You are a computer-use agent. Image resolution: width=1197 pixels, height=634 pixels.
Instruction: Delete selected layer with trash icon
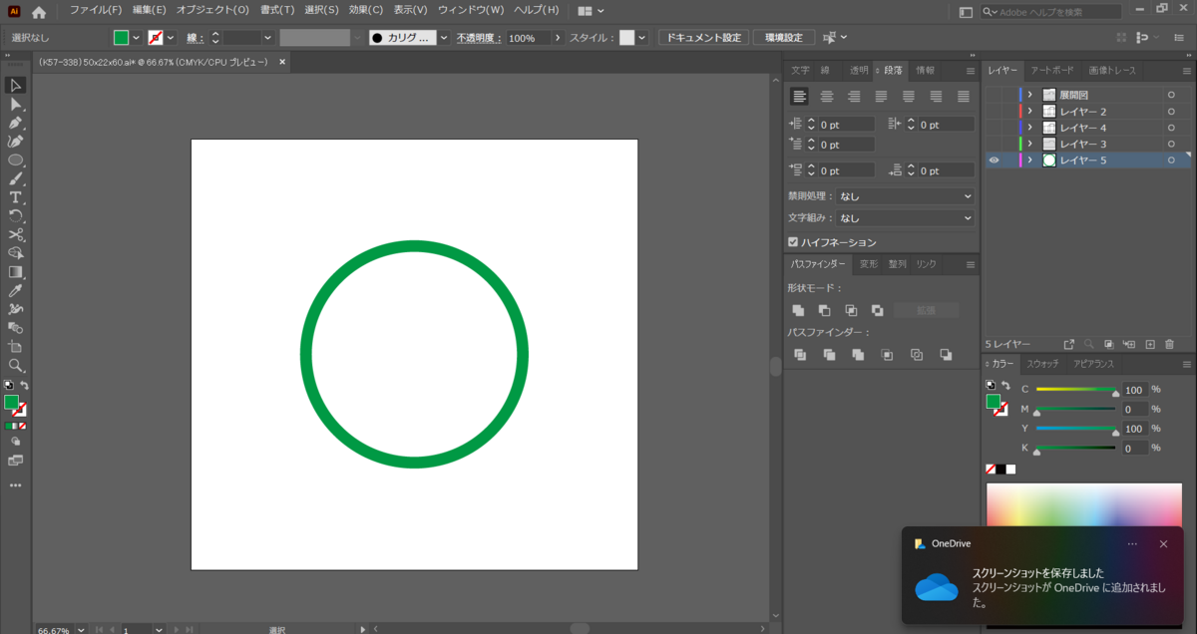(x=1170, y=344)
